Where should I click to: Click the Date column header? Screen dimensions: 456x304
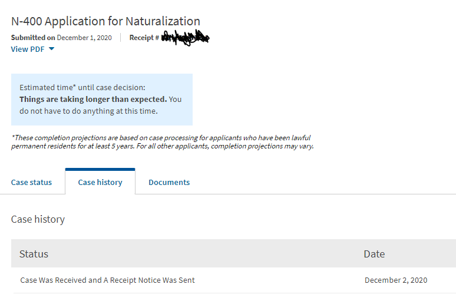coord(374,254)
